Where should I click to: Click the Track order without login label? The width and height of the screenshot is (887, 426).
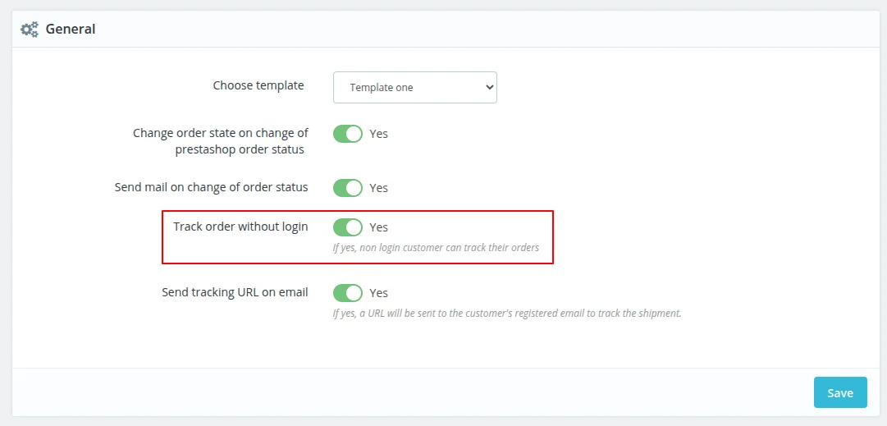pyautogui.click(x=240, y=227)
